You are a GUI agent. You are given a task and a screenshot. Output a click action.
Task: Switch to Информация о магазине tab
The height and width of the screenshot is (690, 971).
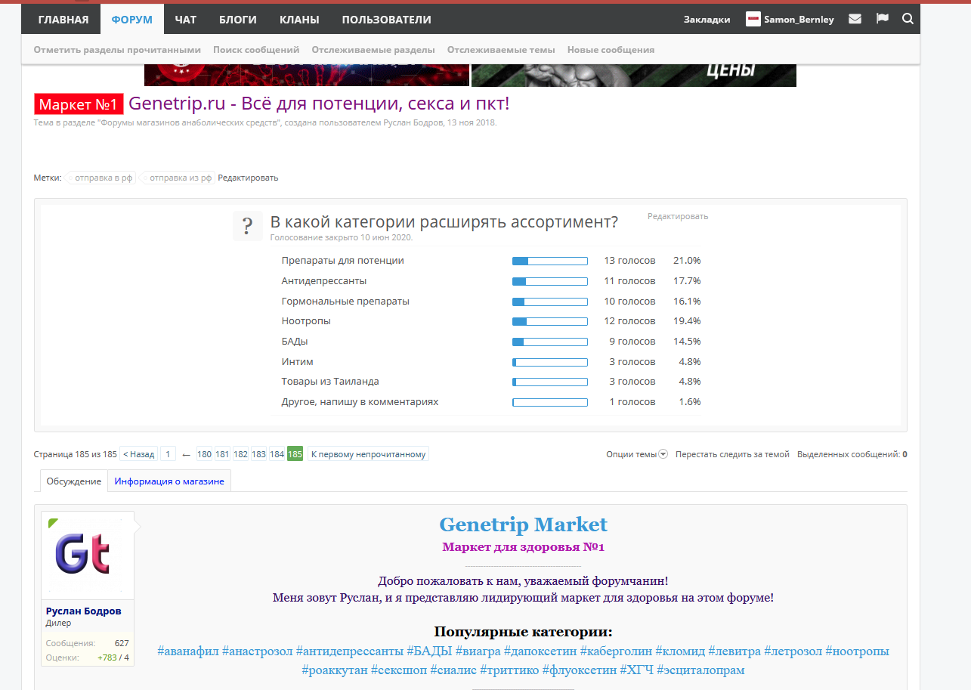169,481
